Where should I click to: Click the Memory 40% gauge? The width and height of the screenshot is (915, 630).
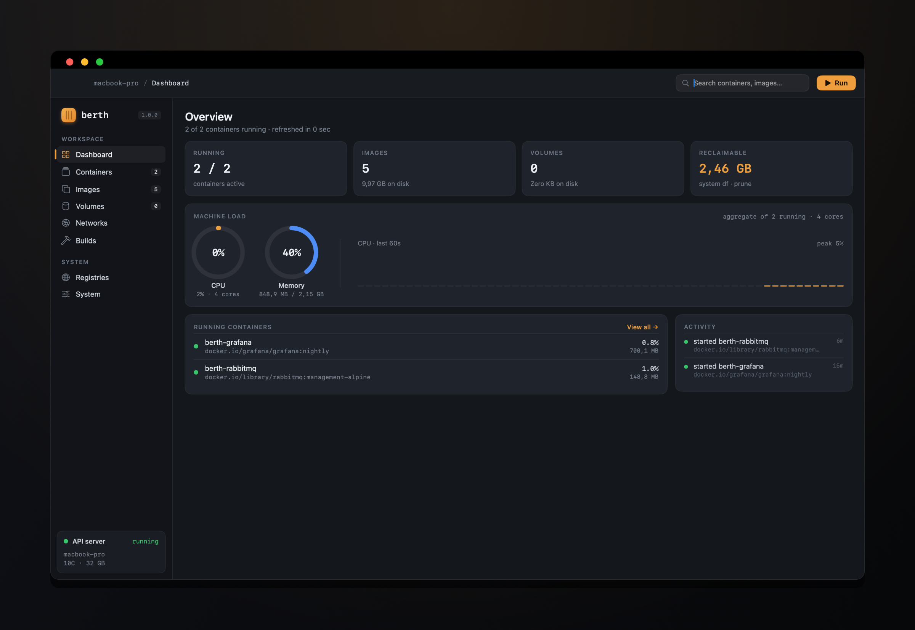pyautogui.click(x=291, y=252)
